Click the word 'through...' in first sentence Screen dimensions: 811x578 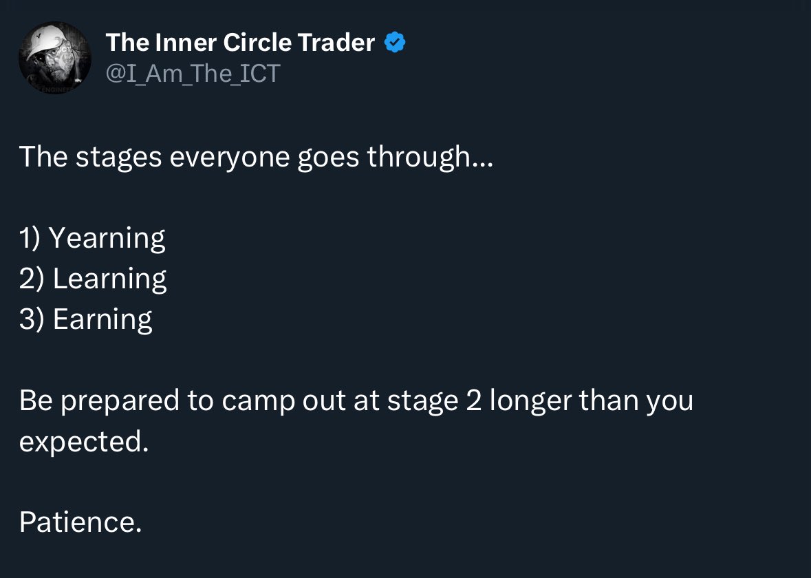point(431,158)
